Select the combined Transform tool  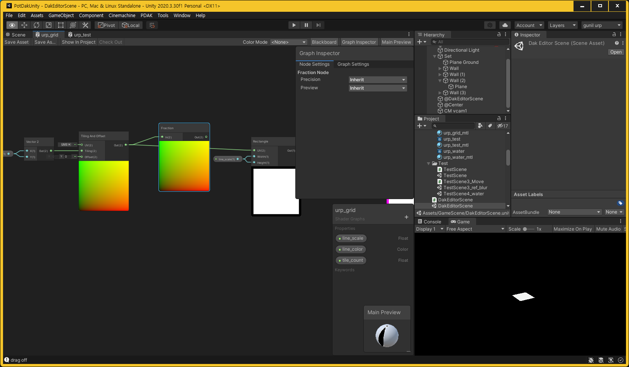pyautogui.click(x=73, y=25)
